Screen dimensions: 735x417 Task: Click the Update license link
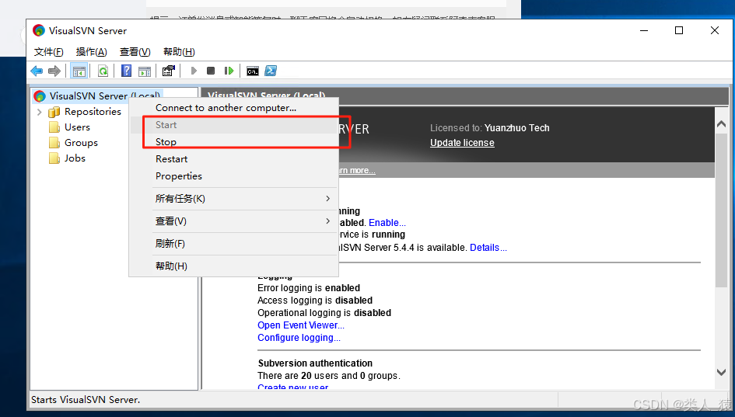click(x=462, y=143)
